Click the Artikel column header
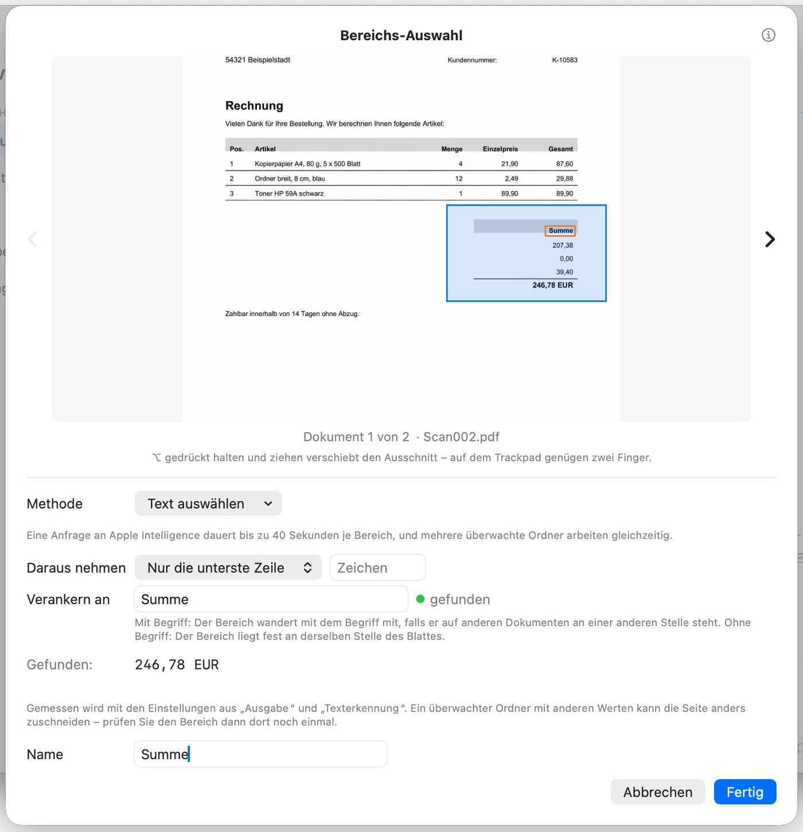Screen dimensions: 803x832 265,149
